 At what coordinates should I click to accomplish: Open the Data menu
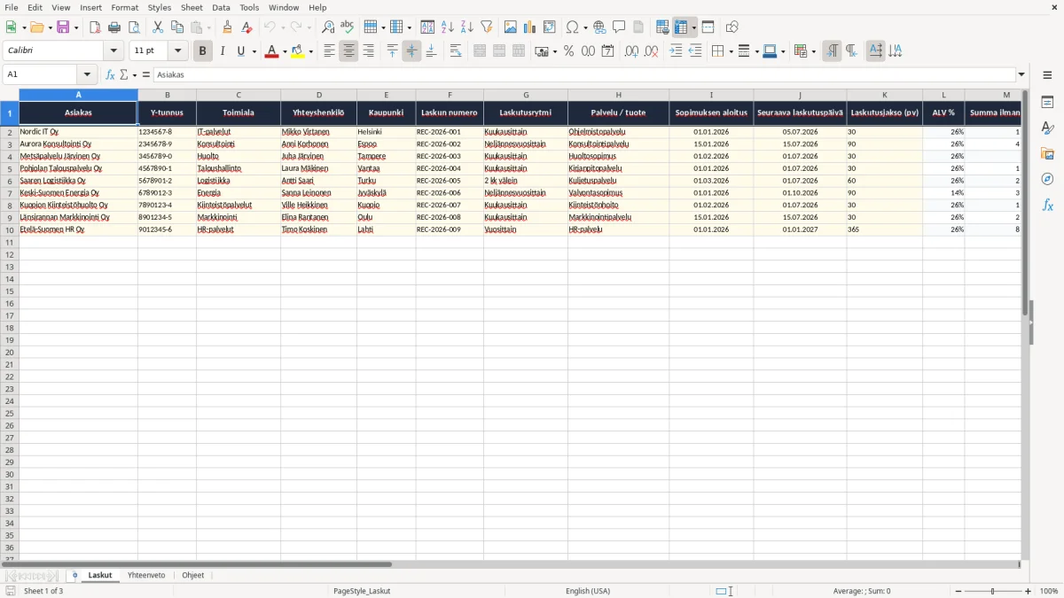pos(221,7)
